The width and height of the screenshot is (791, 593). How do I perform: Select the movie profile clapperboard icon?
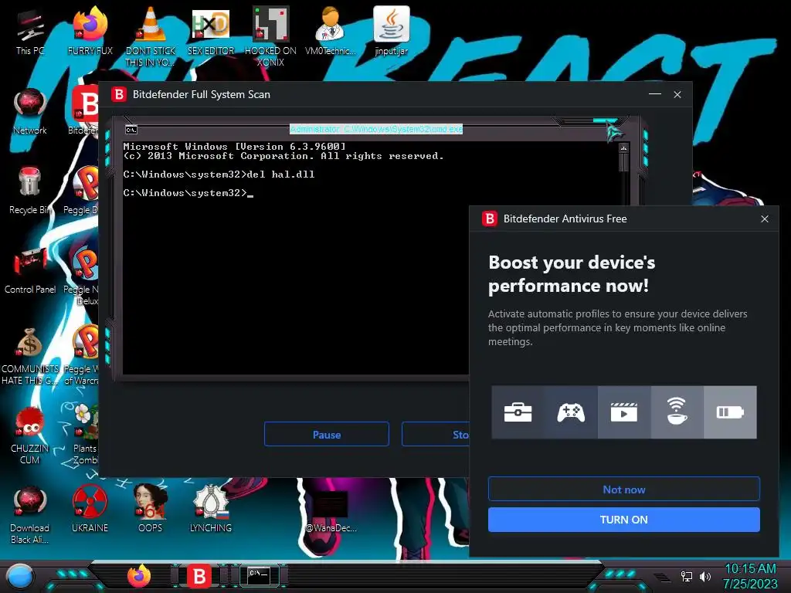coord(624,412)
